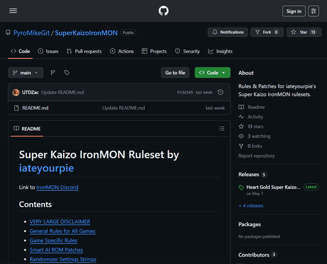
Task: View tags via tag icon
Action: [67, 72]
